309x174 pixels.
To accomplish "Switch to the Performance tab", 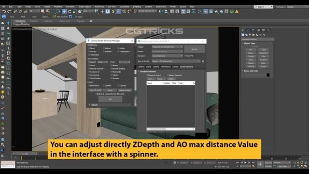I will pos(166,67).
